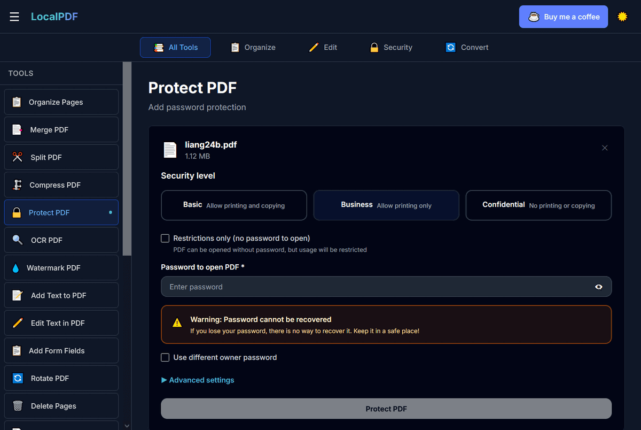Click the Watermark PDF droplet icon

click(x=15, y=268)
